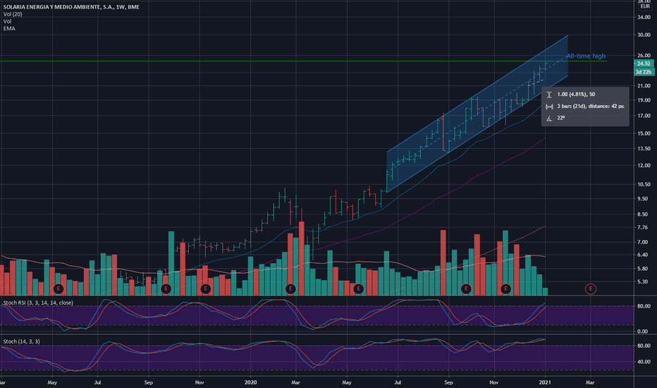Screen dimensions: 657x388
Task: Open the EUR currency selector
Action: point(645,6)
